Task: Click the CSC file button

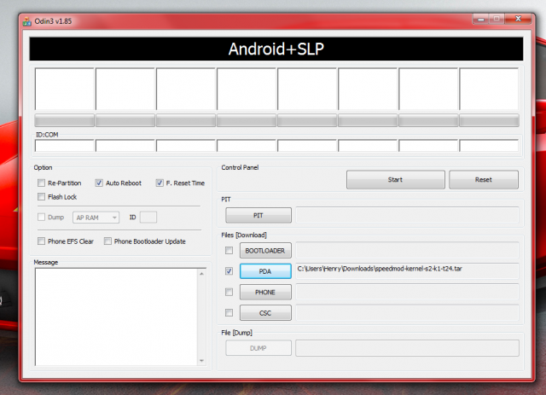Action: (x=265, y=313)
